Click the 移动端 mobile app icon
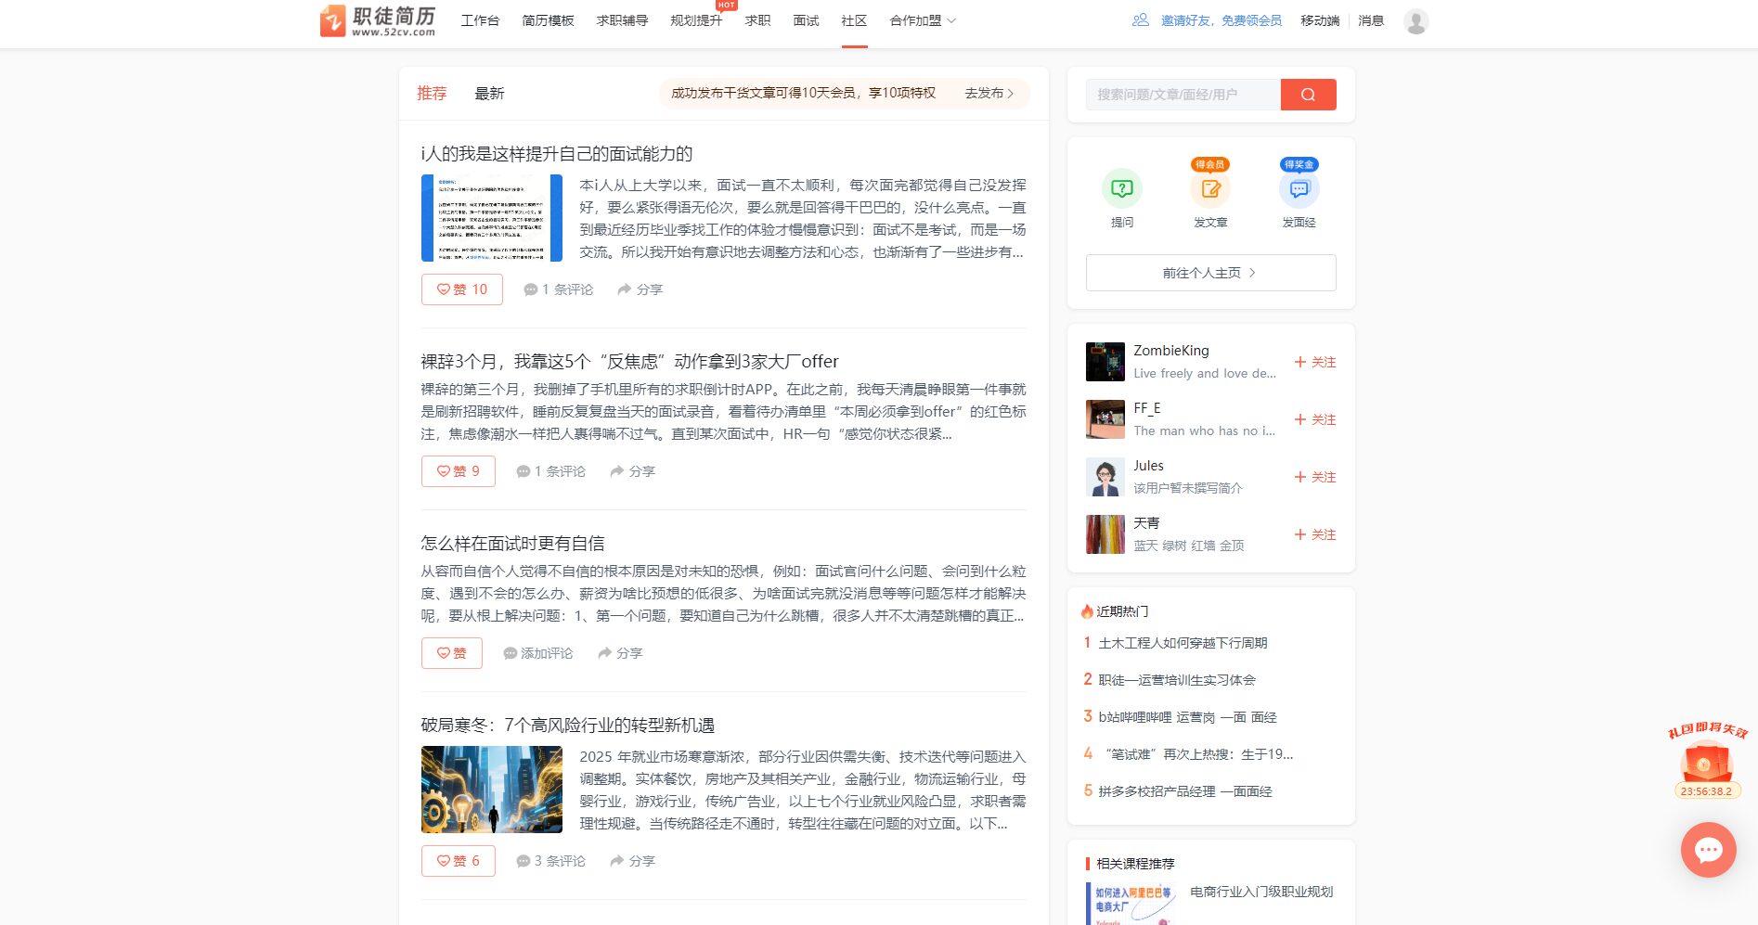This screenshot has height=925, width=1758. (1319, 19)
